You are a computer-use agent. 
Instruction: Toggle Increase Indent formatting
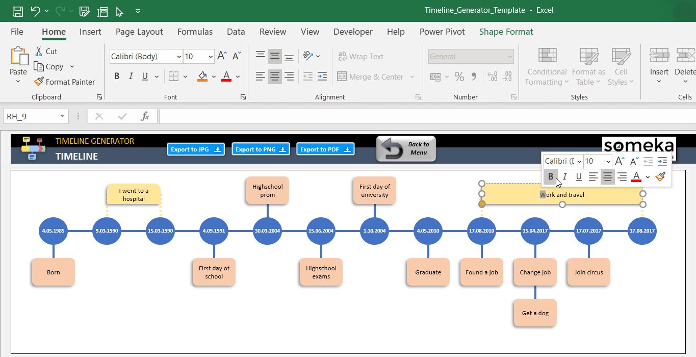pos(322,75)
